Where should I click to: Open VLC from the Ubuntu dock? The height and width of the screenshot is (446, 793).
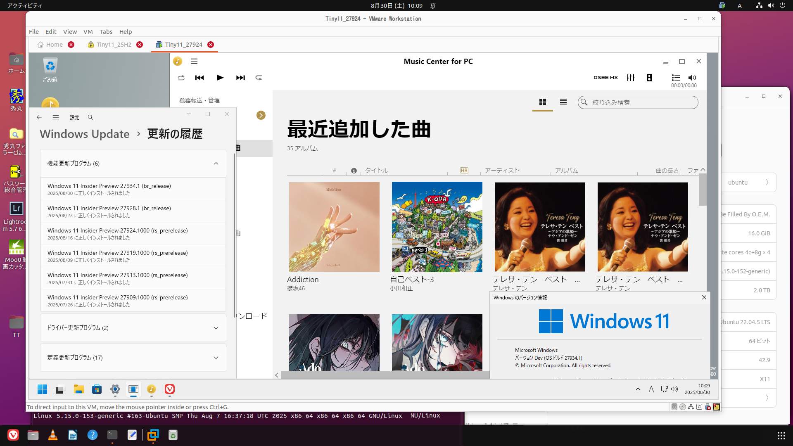(53, 435)
